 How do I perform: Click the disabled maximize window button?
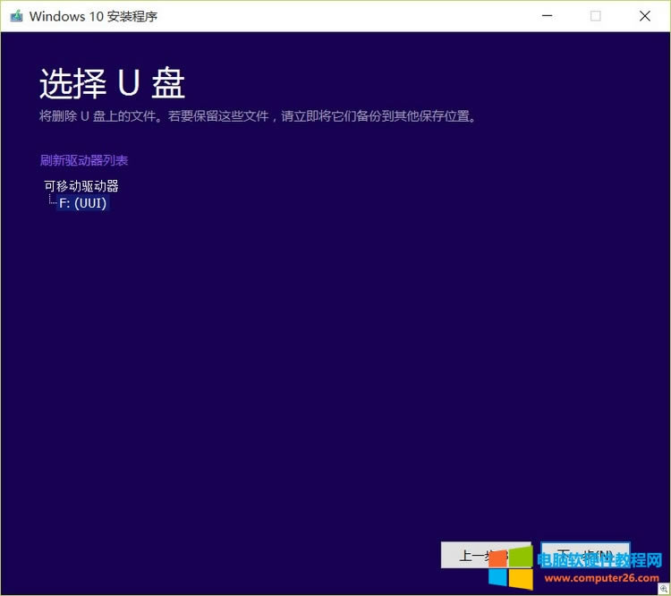(595, 16)
